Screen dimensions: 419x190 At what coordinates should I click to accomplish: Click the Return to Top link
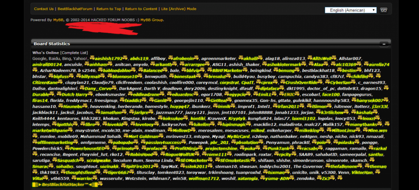tap(109, 9)
